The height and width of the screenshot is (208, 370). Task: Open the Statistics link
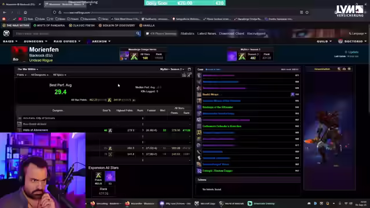pyautogui.click(x=187, y=34)
